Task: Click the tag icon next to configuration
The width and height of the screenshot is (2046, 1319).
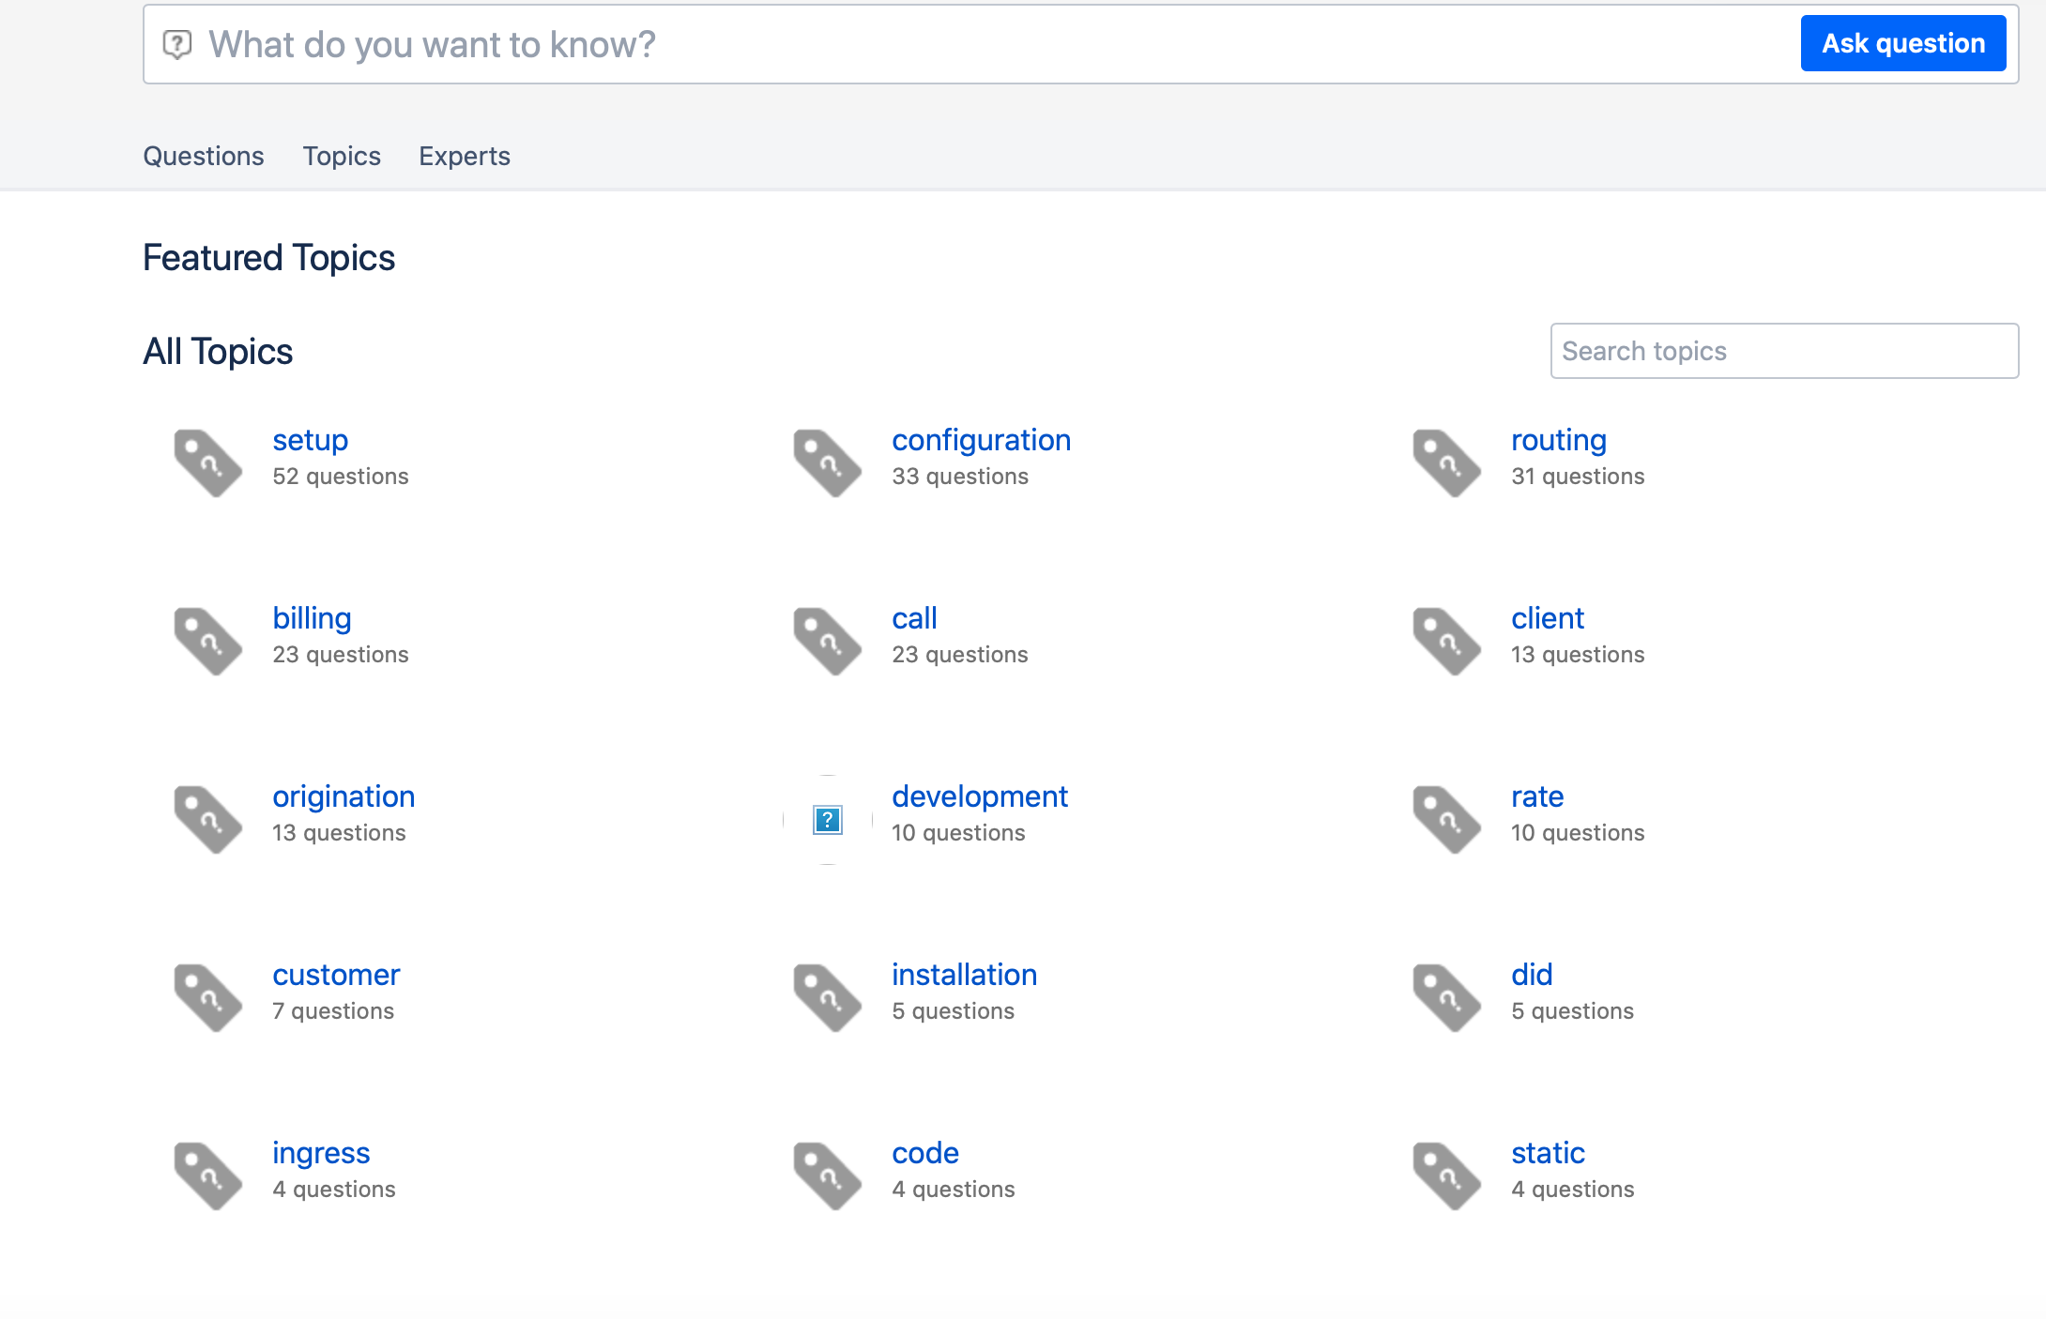Action: click(x=828, y=462)
